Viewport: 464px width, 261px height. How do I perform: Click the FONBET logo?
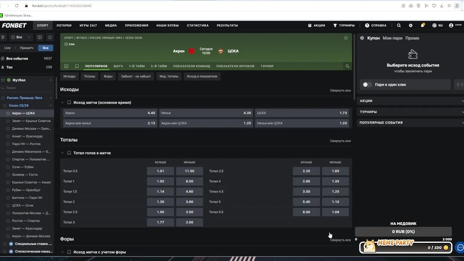14,25
